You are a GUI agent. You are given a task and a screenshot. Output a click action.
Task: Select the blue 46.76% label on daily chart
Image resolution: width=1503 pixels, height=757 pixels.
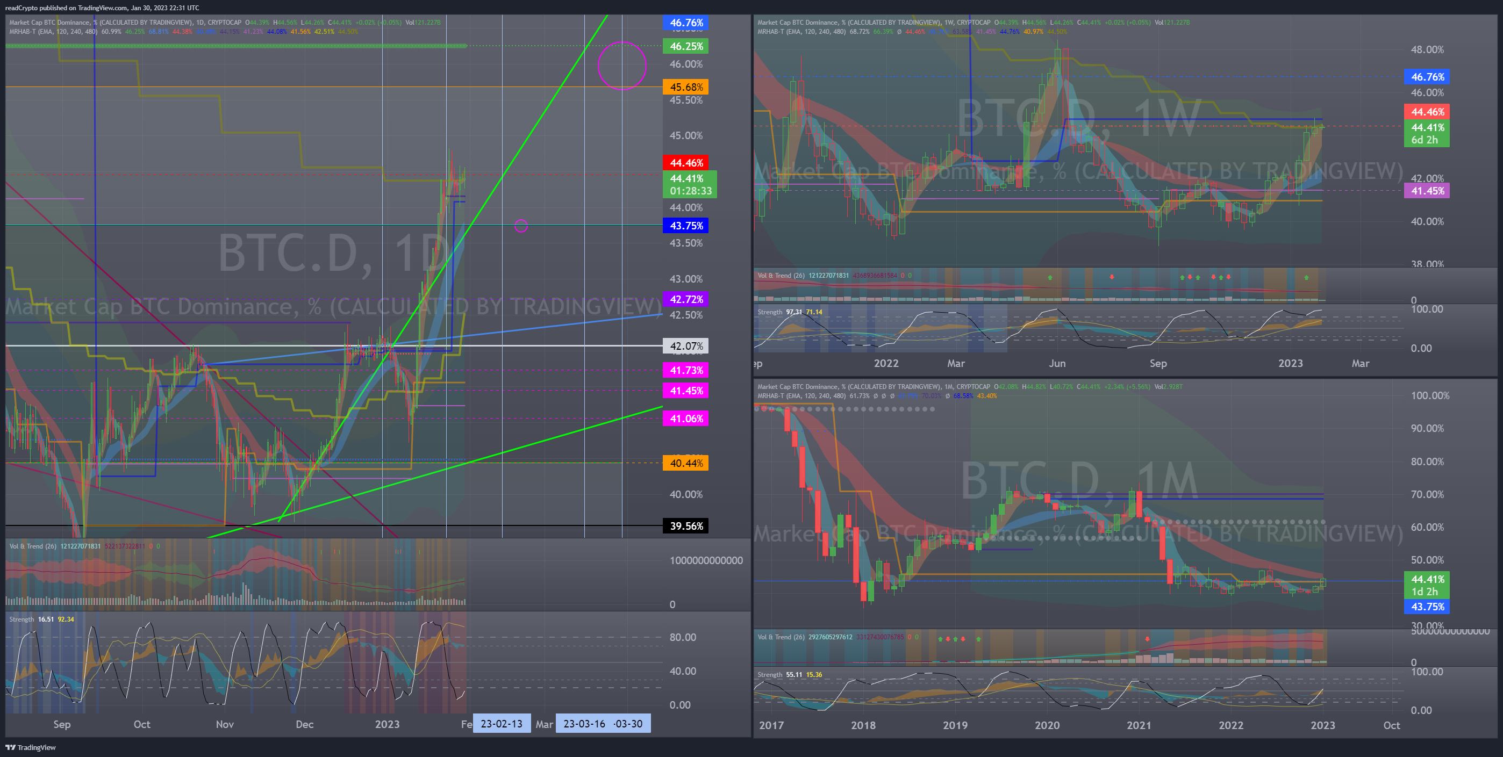[686, 23]
